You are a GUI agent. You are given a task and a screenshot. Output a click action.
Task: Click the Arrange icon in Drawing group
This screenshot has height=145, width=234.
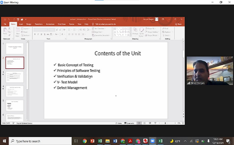coord(135,32)
